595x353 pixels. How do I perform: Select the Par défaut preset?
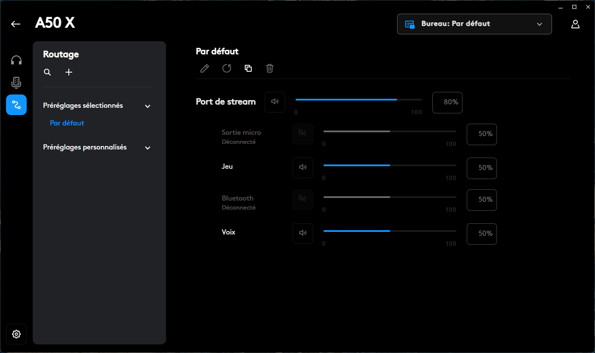pos(67,123)
